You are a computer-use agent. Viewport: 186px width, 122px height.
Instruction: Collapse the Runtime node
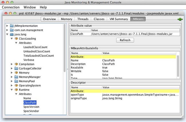tap(12, 90)
